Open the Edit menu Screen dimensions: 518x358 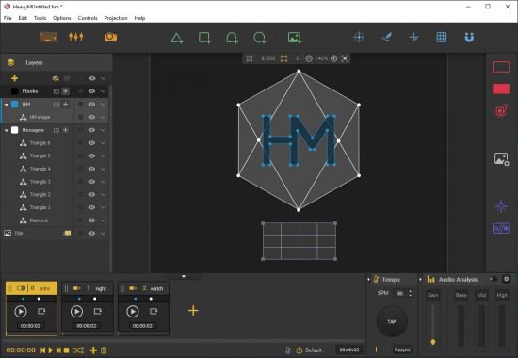click(23, 18)
